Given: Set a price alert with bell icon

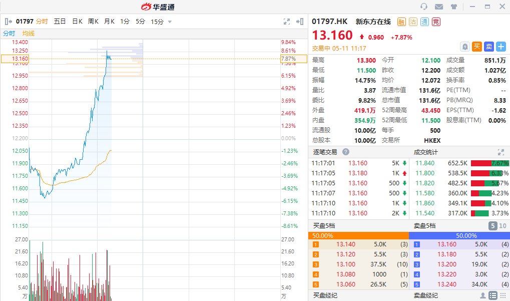Looking at the screenshot, I should point(465,47).
